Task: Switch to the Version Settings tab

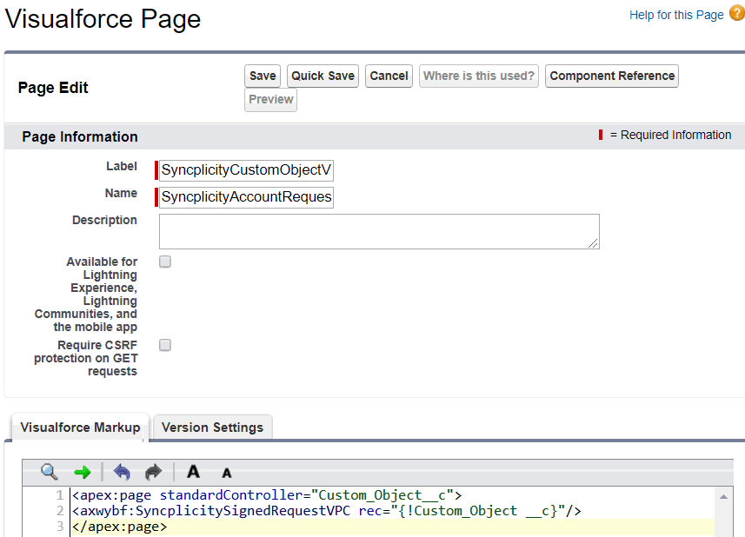Action: 212,428
